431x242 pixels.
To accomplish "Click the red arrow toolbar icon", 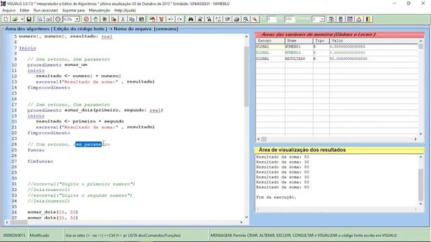I will tap(114, 19).
